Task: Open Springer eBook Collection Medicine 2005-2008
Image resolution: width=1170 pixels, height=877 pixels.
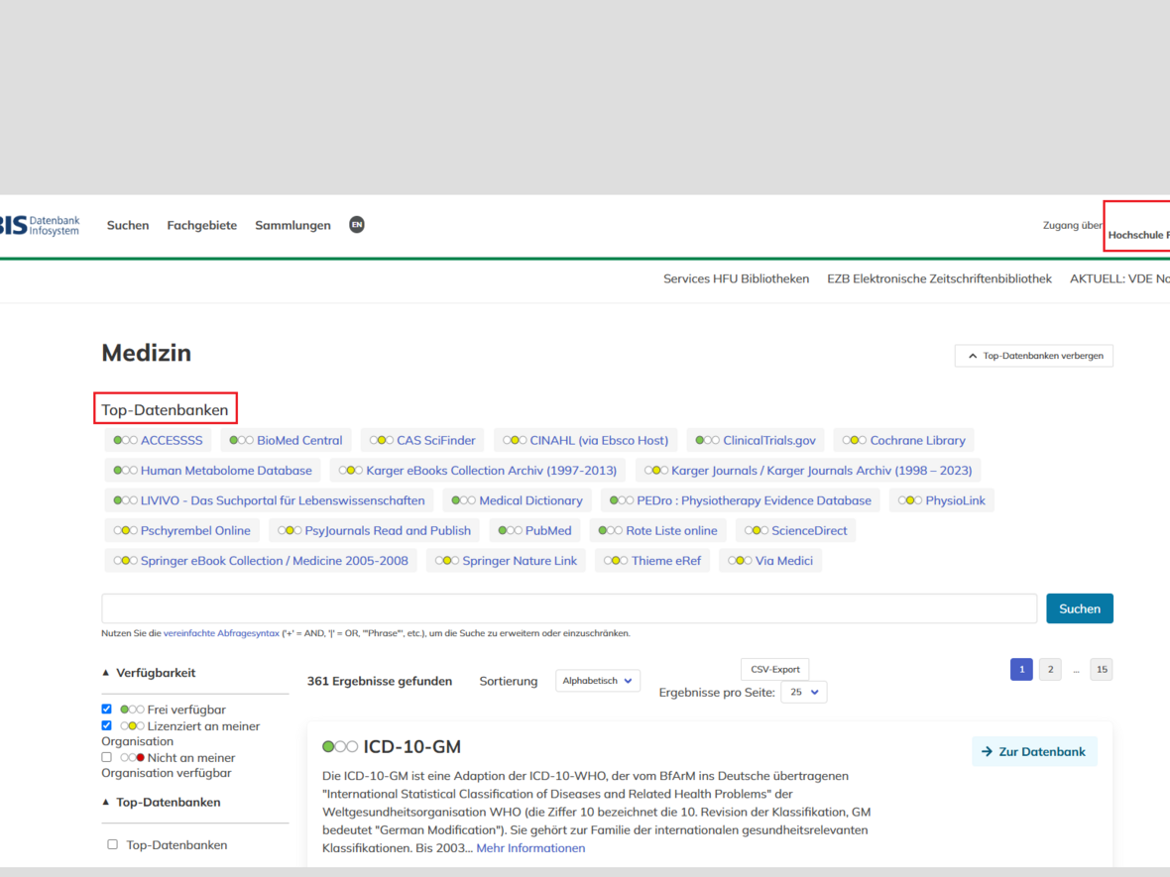Action: click(x=261, y=561)
